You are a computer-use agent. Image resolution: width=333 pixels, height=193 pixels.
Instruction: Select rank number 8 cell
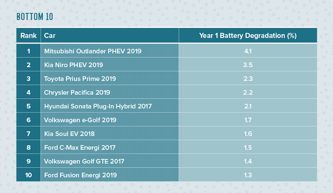(x=29, y=148)
